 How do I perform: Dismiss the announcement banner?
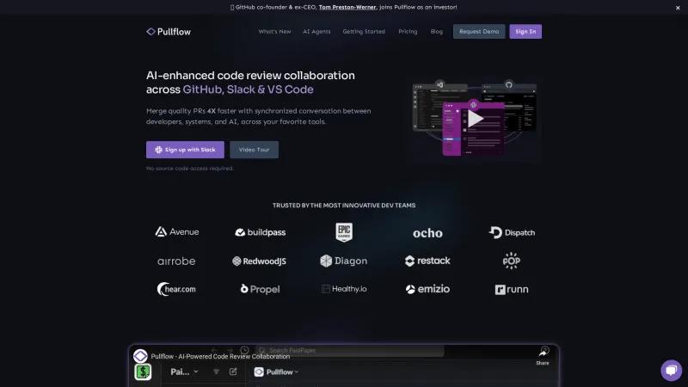click(678, 8)
